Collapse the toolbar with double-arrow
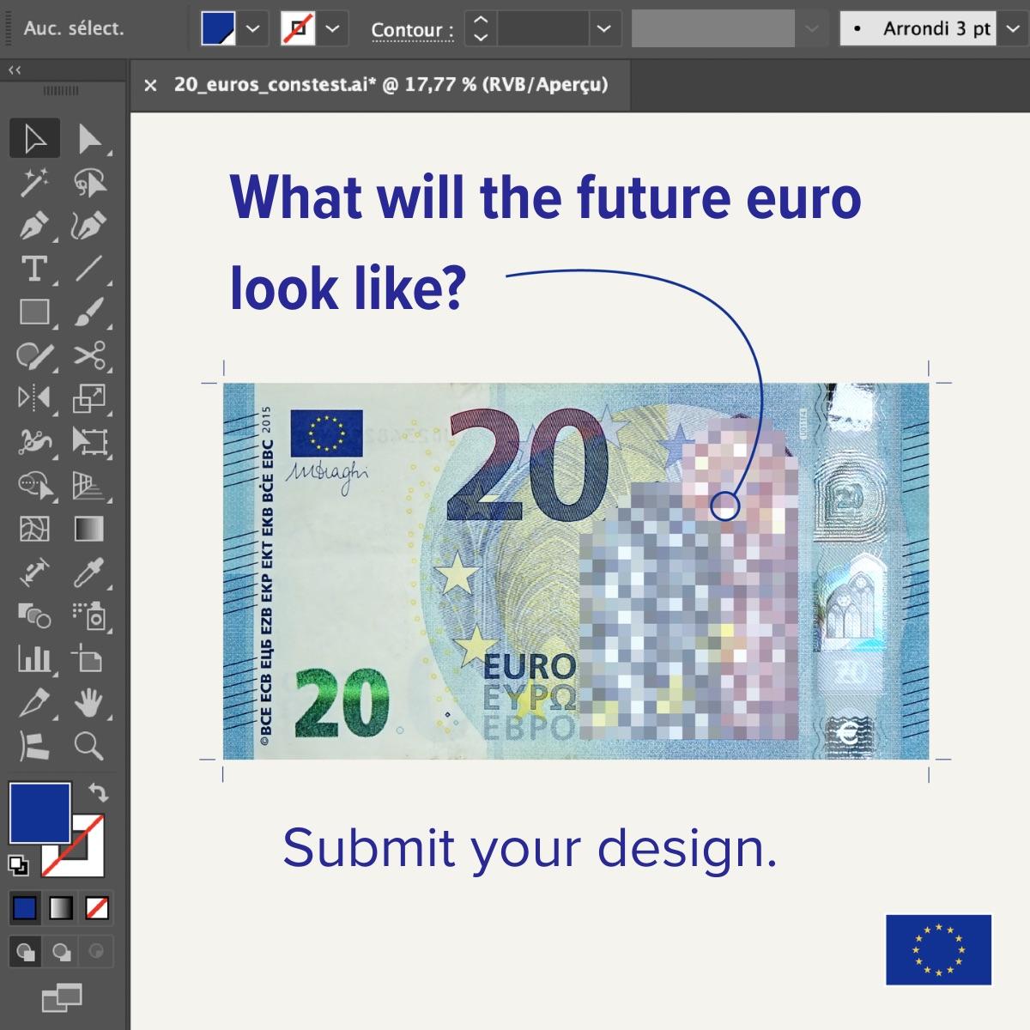Image resolution: width=1030 pixels, height=1030 pixels. [15, 70]
